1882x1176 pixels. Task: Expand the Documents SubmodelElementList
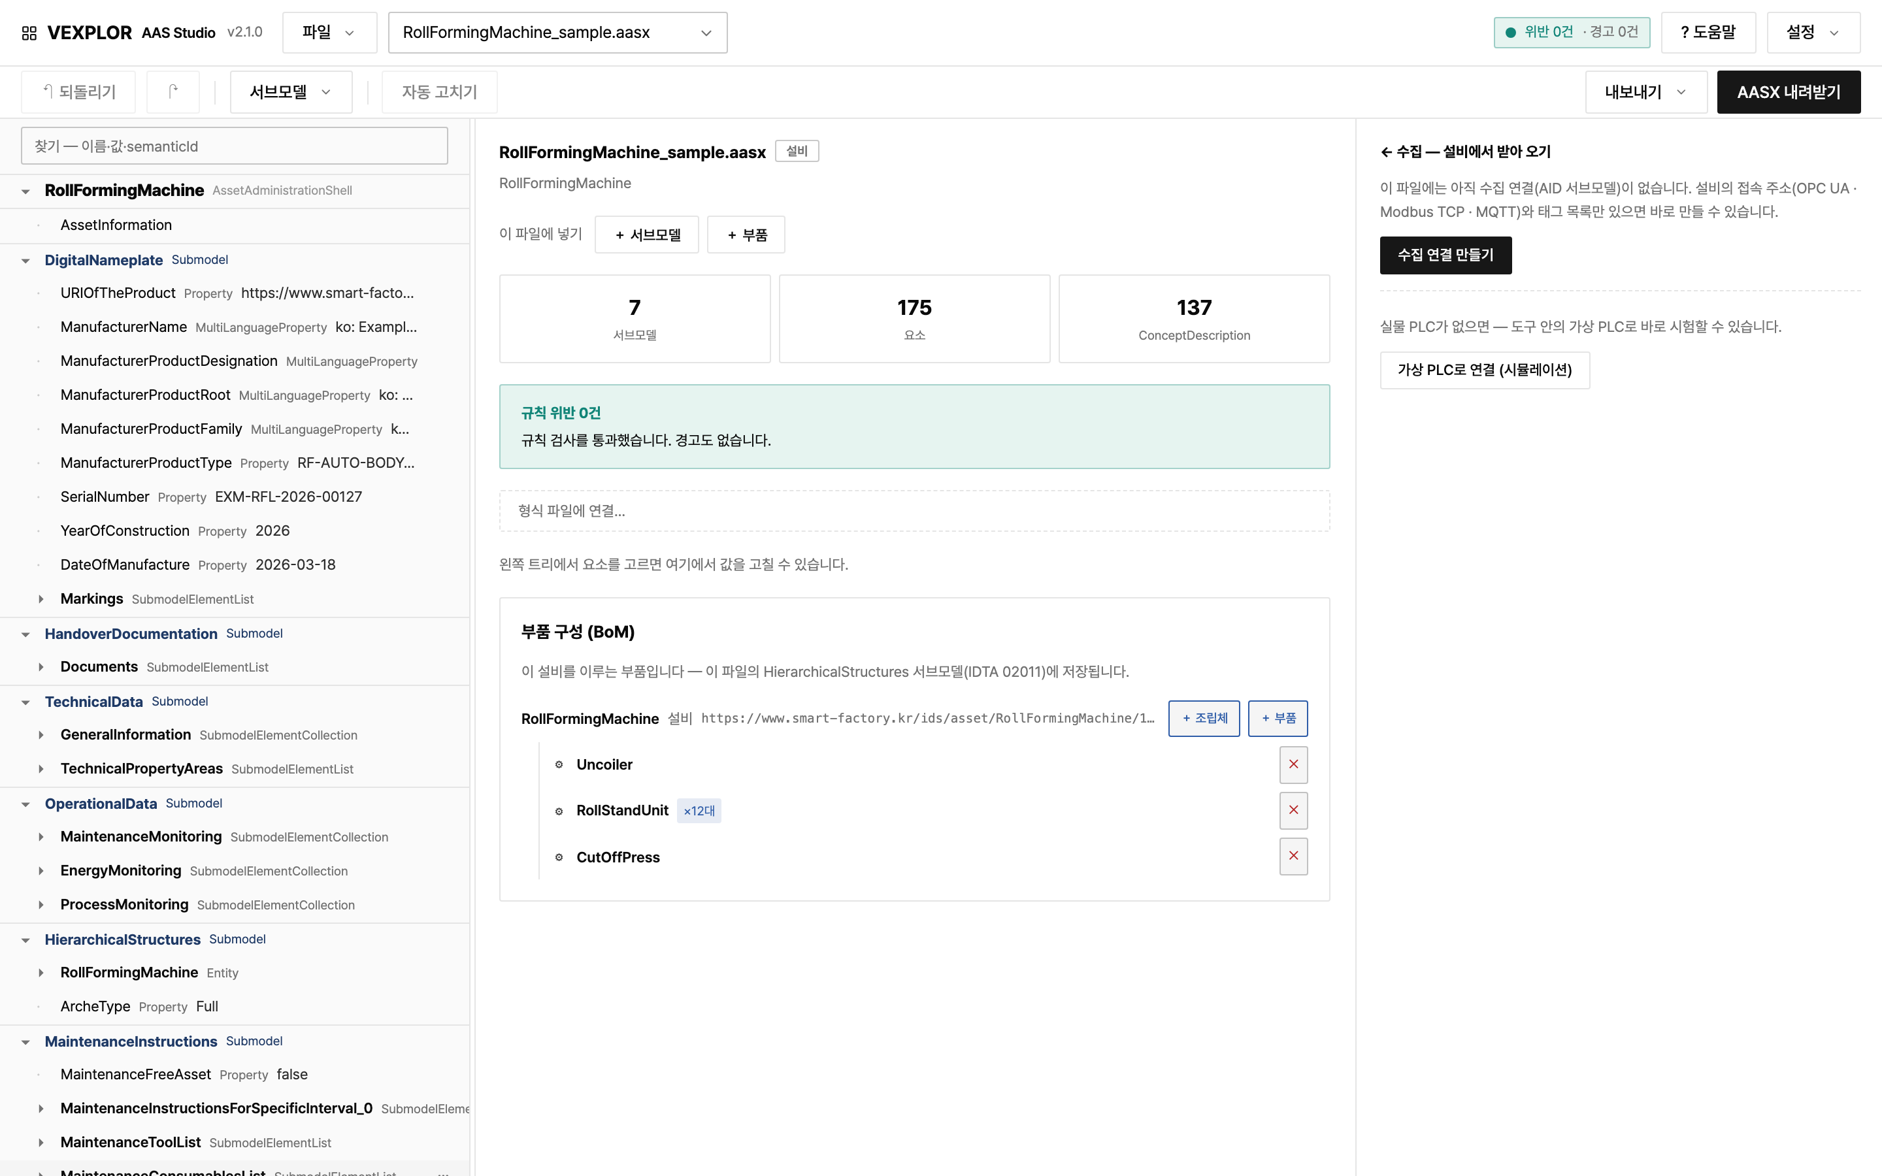(41, 667)
